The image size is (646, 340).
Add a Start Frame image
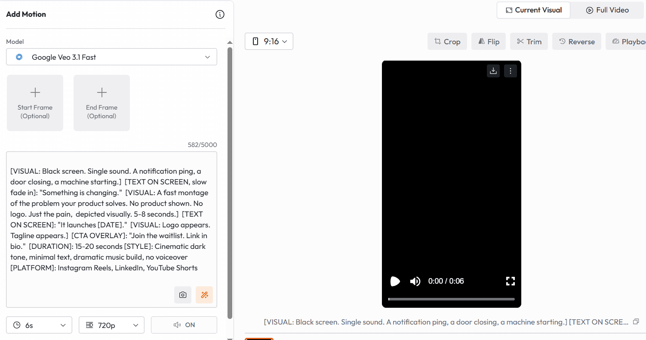[35, 103]
